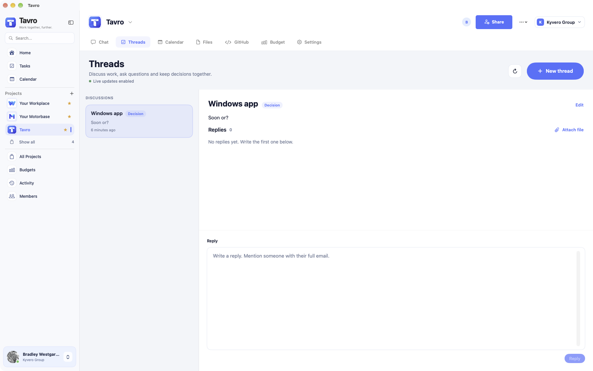593x371 pixels.
Task: Open the Activity page
Action: click(x=40, y=183)
